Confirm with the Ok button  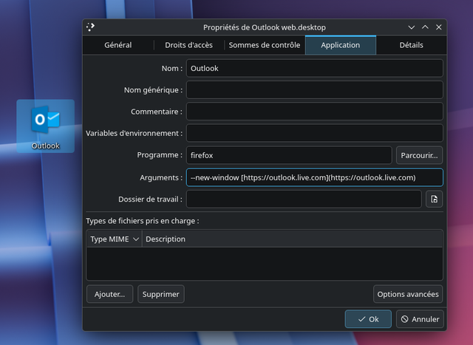tap(368, 319)
